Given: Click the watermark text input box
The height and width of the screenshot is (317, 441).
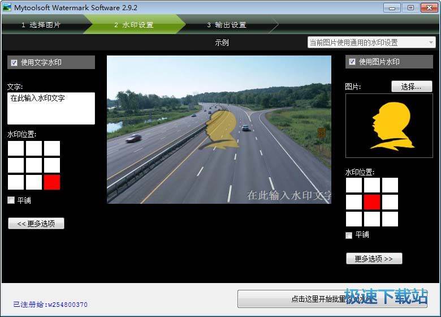Looking at the screenshot, I should coord(51,108).
